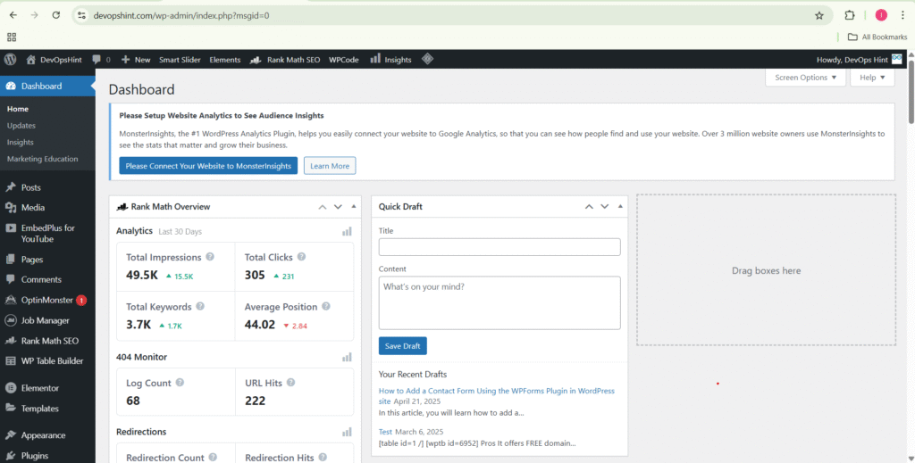Click the Average Position help icon

[x=325, y=306]
